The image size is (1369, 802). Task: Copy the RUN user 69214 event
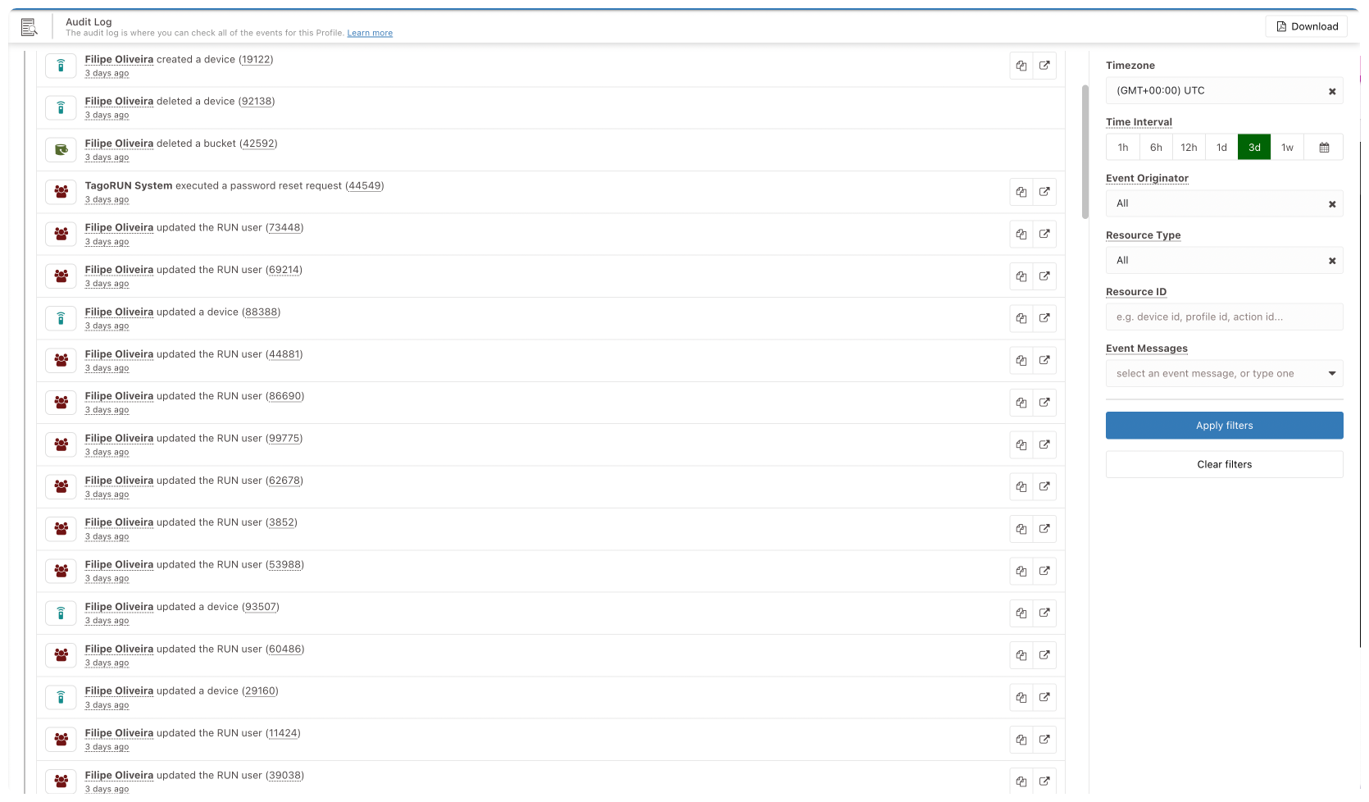coord(1021,276)
